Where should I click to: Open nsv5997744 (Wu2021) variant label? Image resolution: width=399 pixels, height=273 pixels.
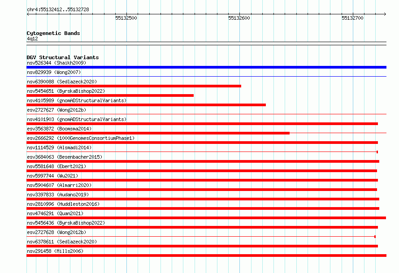click(52, 176)
